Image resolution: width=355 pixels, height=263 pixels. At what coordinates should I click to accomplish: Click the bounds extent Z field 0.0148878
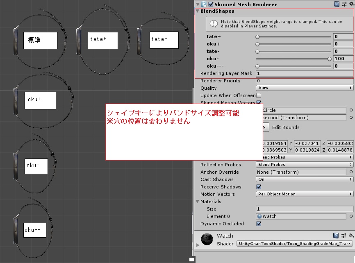pyautogui.click(x=340, y=150)
